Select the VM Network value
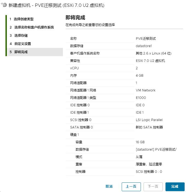 [146, 90]
